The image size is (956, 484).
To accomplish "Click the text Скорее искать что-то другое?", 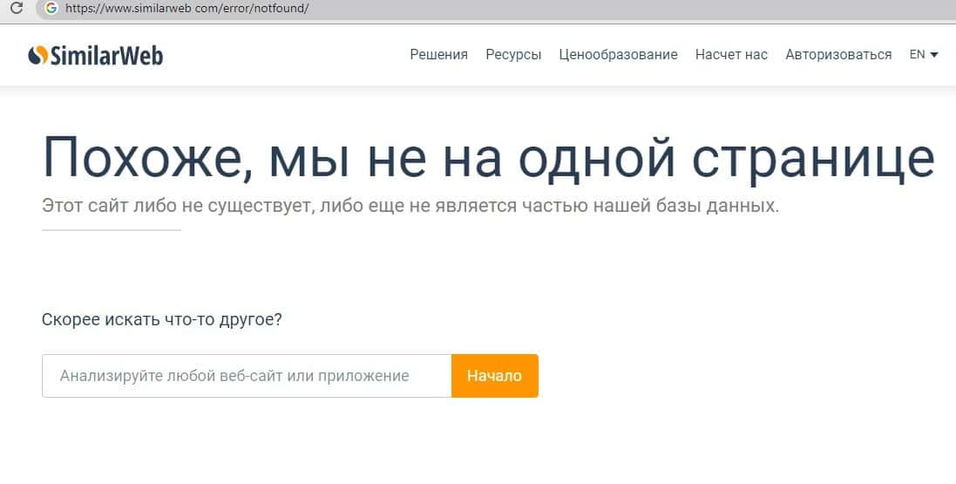I will 161,319.
